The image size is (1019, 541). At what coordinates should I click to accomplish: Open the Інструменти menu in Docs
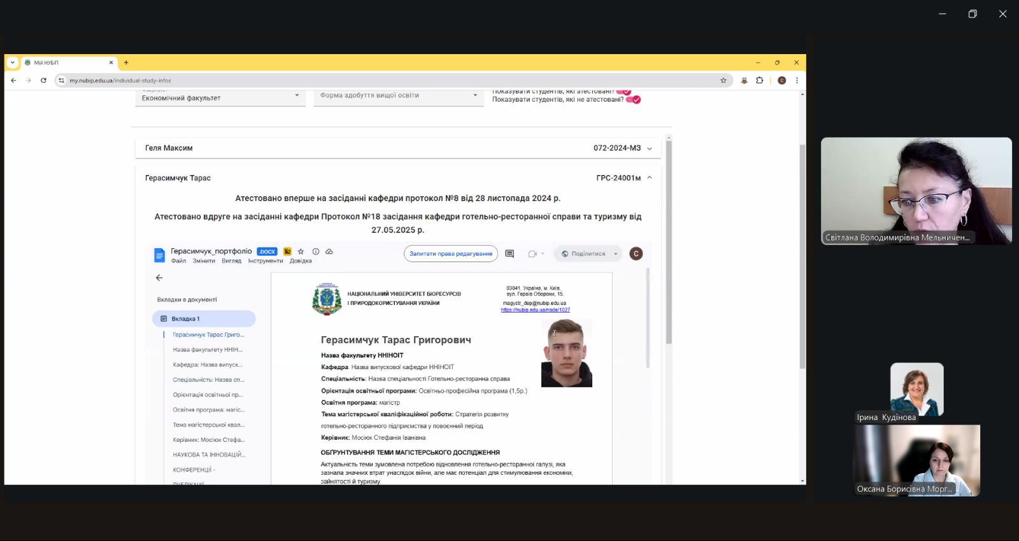tap(265, 261)
